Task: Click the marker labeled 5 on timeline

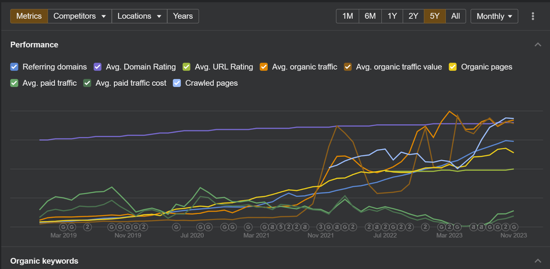Action: coord(280,227)
